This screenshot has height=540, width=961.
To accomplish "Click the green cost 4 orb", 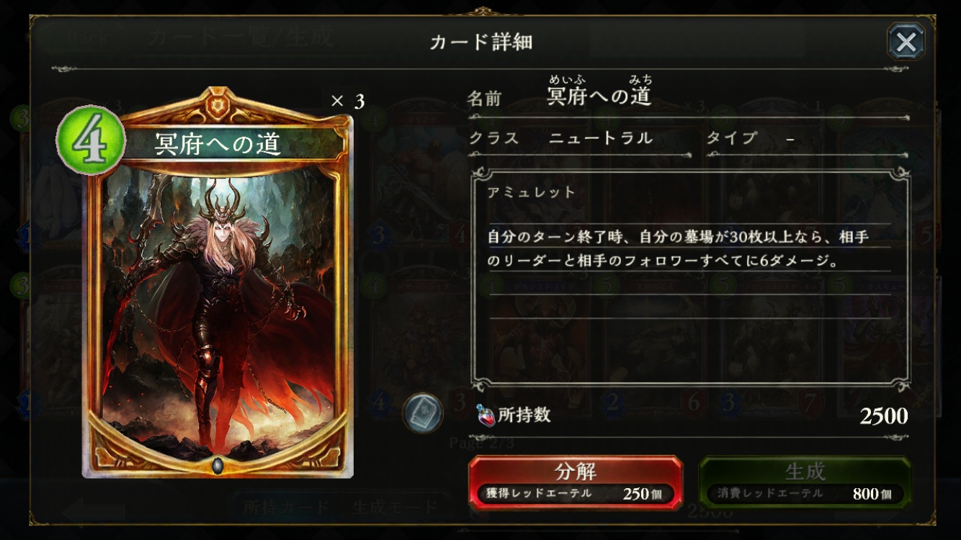I will [91, 140].
